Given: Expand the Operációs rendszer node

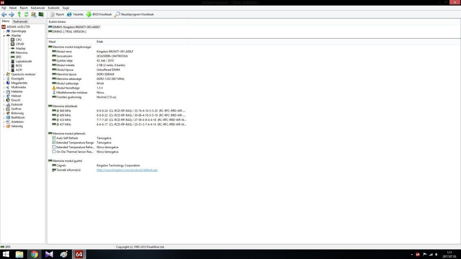Looking at the screenshot, I should point(4,74).
